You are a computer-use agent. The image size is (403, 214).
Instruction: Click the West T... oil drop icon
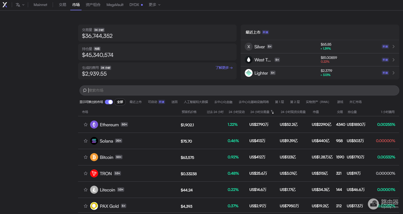pos(249,60)
